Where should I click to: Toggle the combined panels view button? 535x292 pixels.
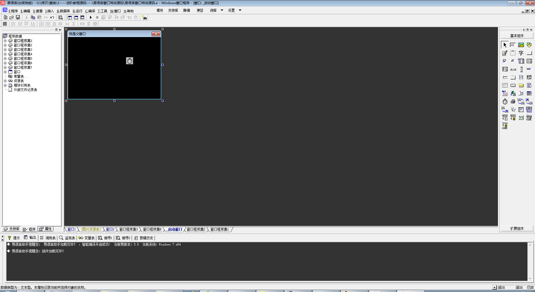pyautogui.click(x=82, y=17)
